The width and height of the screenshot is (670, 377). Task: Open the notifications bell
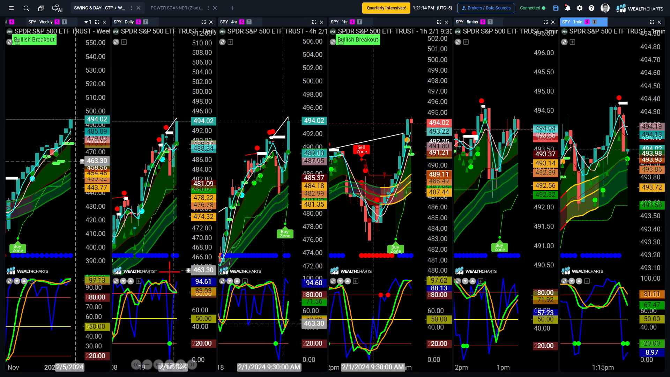click(568, 8)
